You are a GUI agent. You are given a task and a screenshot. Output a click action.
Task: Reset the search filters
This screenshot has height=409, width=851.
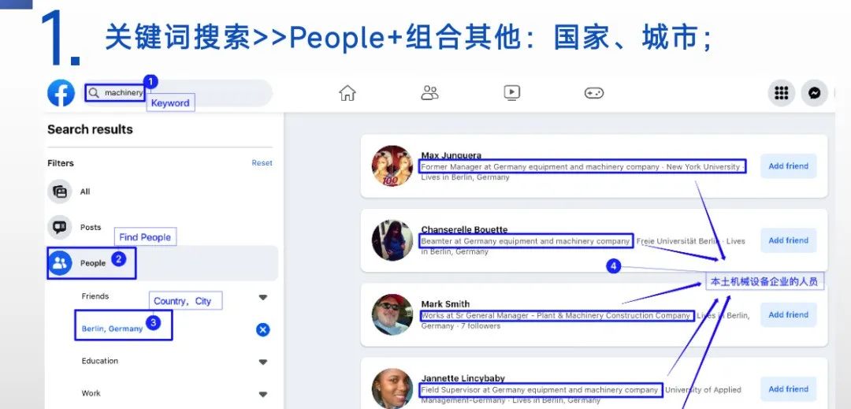(x=262, y=162)
